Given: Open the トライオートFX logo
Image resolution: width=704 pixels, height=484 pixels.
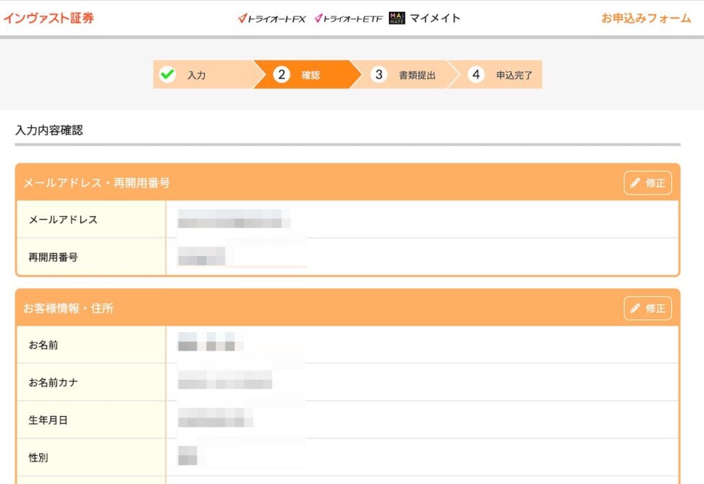Looking at the screenshot, I should [x=272, y=19].
